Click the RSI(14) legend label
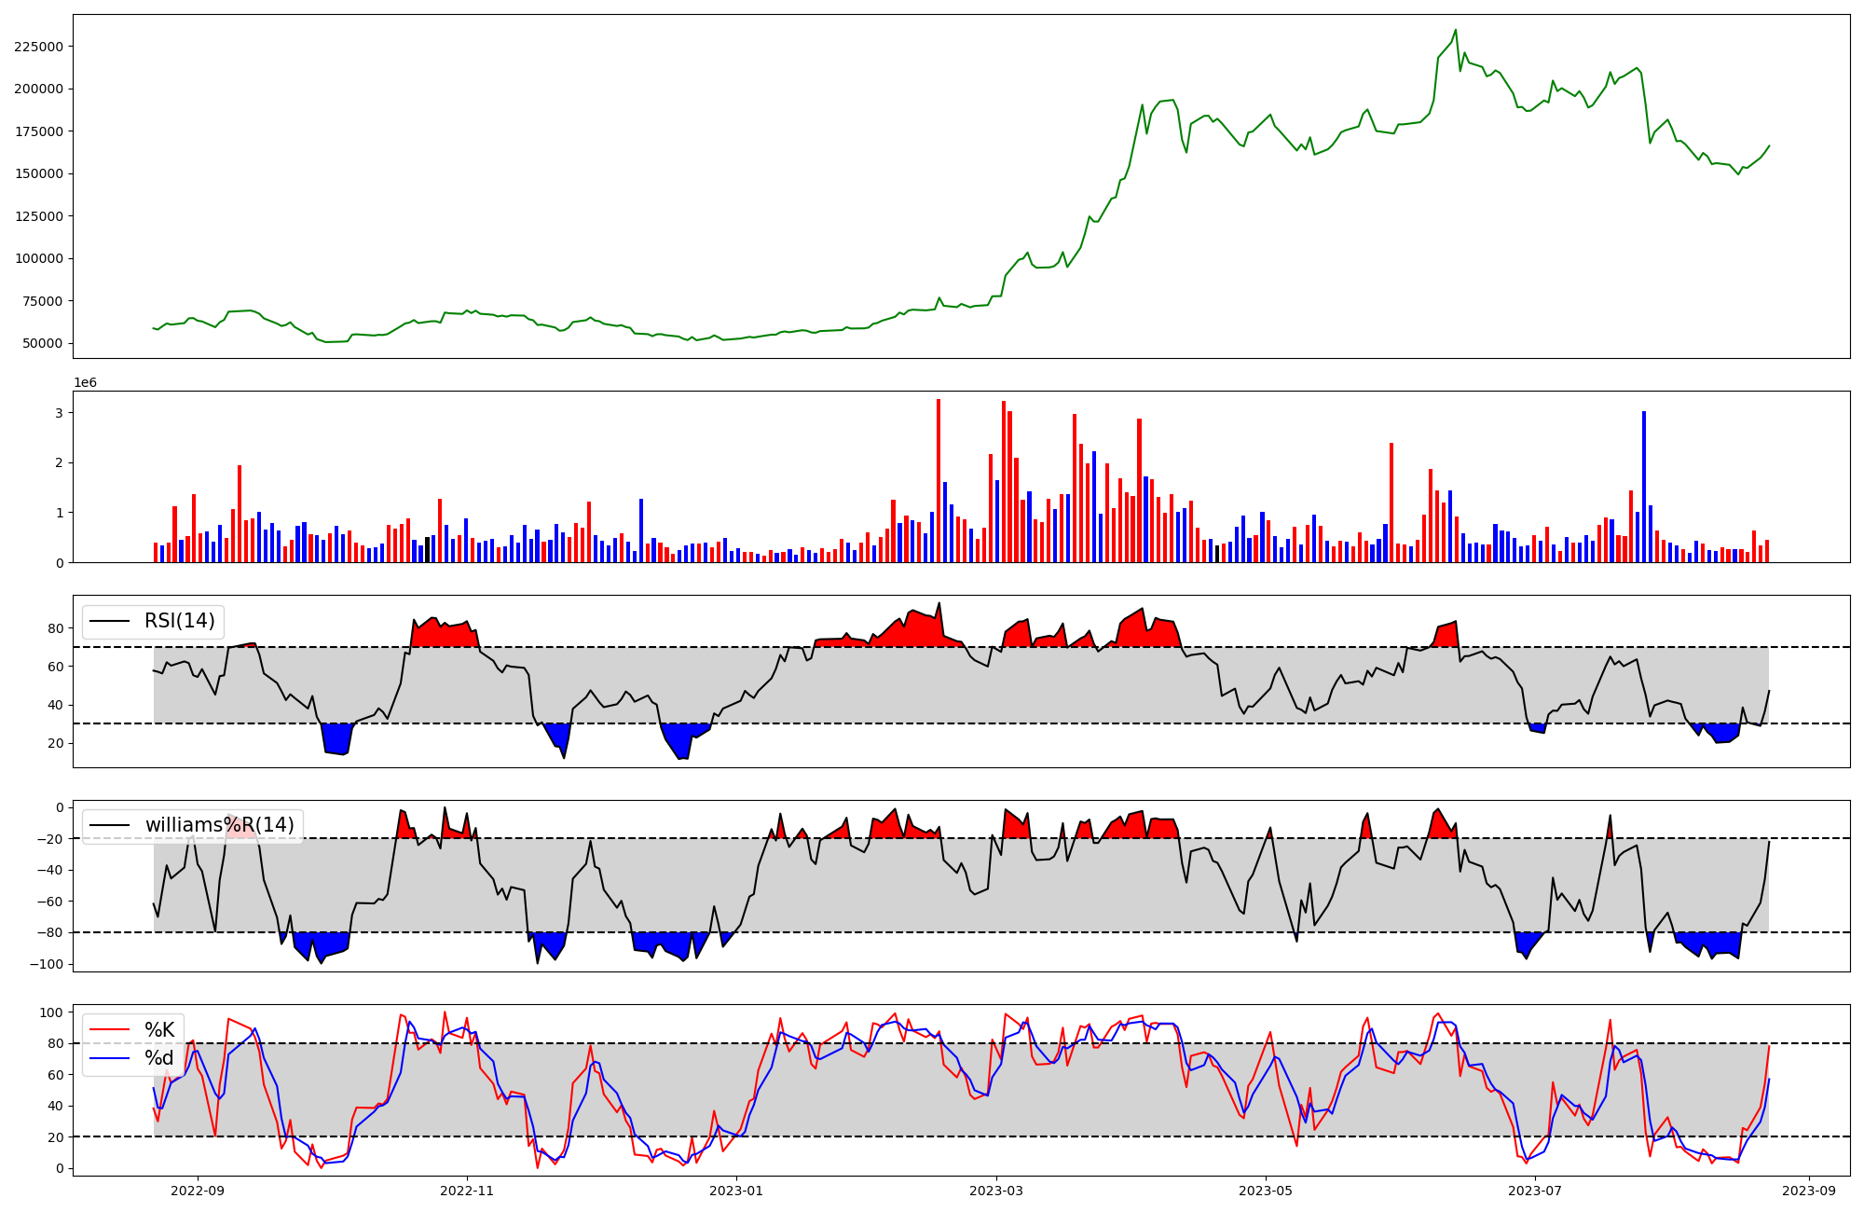Viewport: 1864px width, 1212px height. coord(179,621)
